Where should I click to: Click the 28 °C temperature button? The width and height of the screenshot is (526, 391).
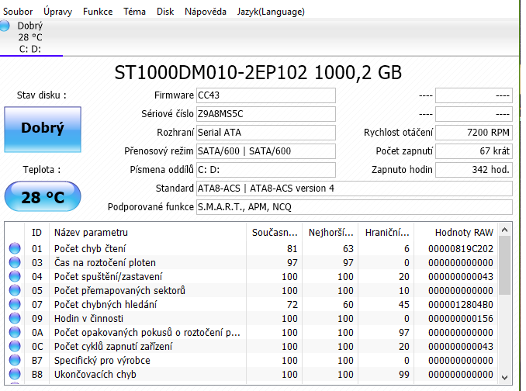click(43, 196)
